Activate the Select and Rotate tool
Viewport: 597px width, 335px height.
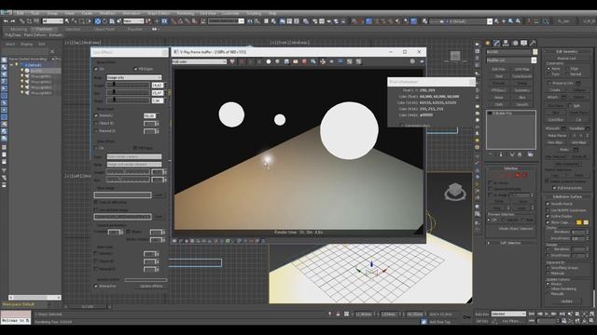(104, 21)
